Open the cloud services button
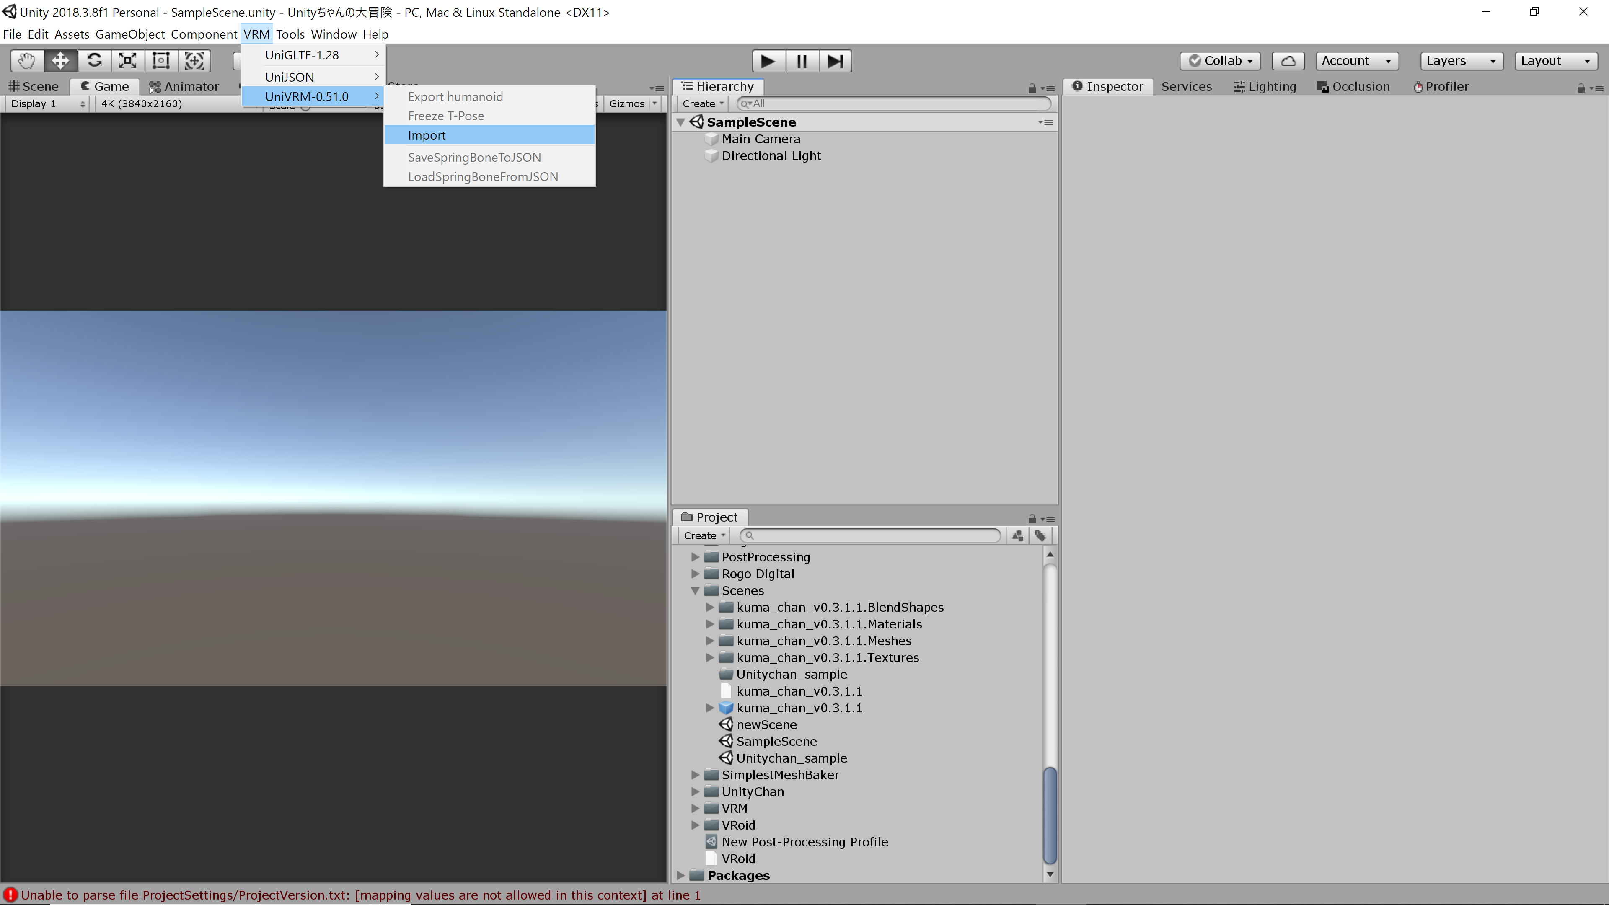 coord(1288,61)
